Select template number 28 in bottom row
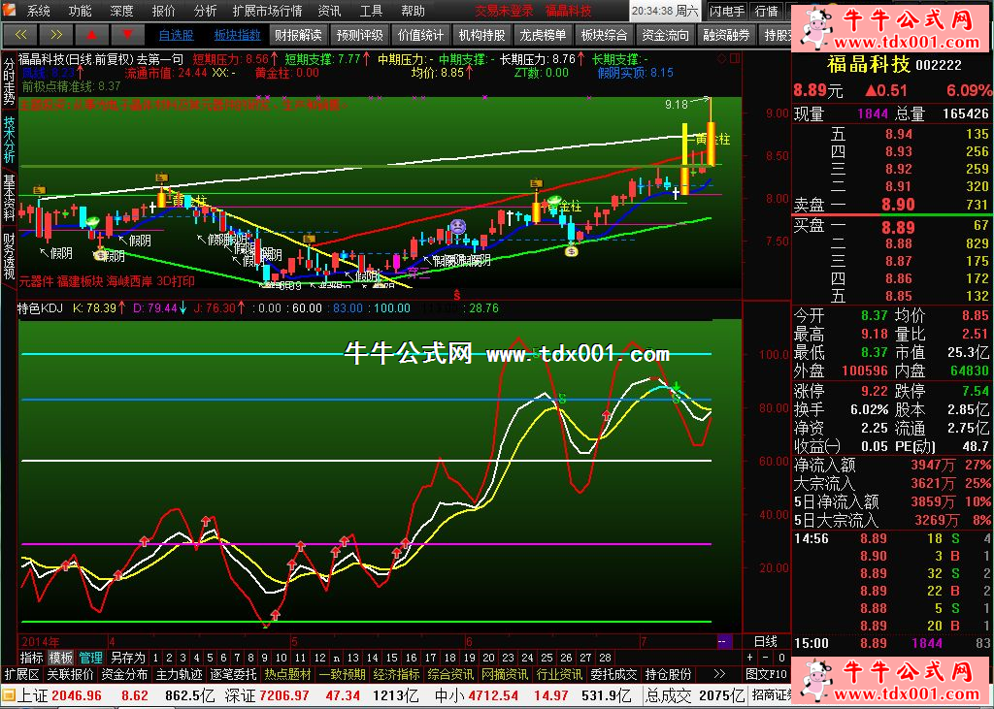This screenshot has width=994, height=709. pyautogui.click(x=605, y=658)
